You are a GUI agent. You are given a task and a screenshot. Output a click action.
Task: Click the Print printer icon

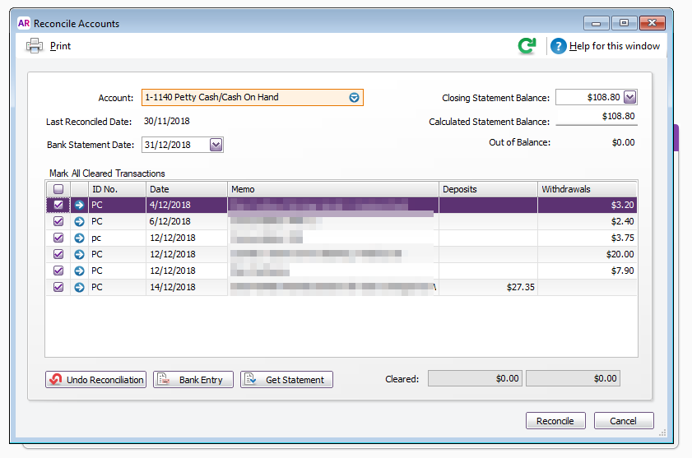click(x=35, y=46)
